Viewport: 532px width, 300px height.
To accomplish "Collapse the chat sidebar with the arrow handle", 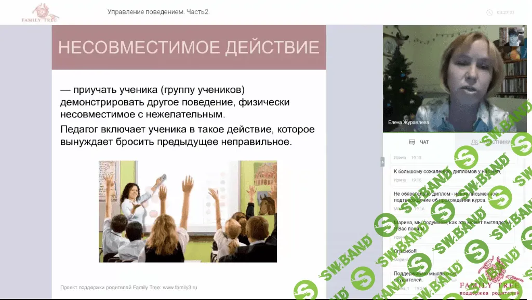I will (382, 161).
